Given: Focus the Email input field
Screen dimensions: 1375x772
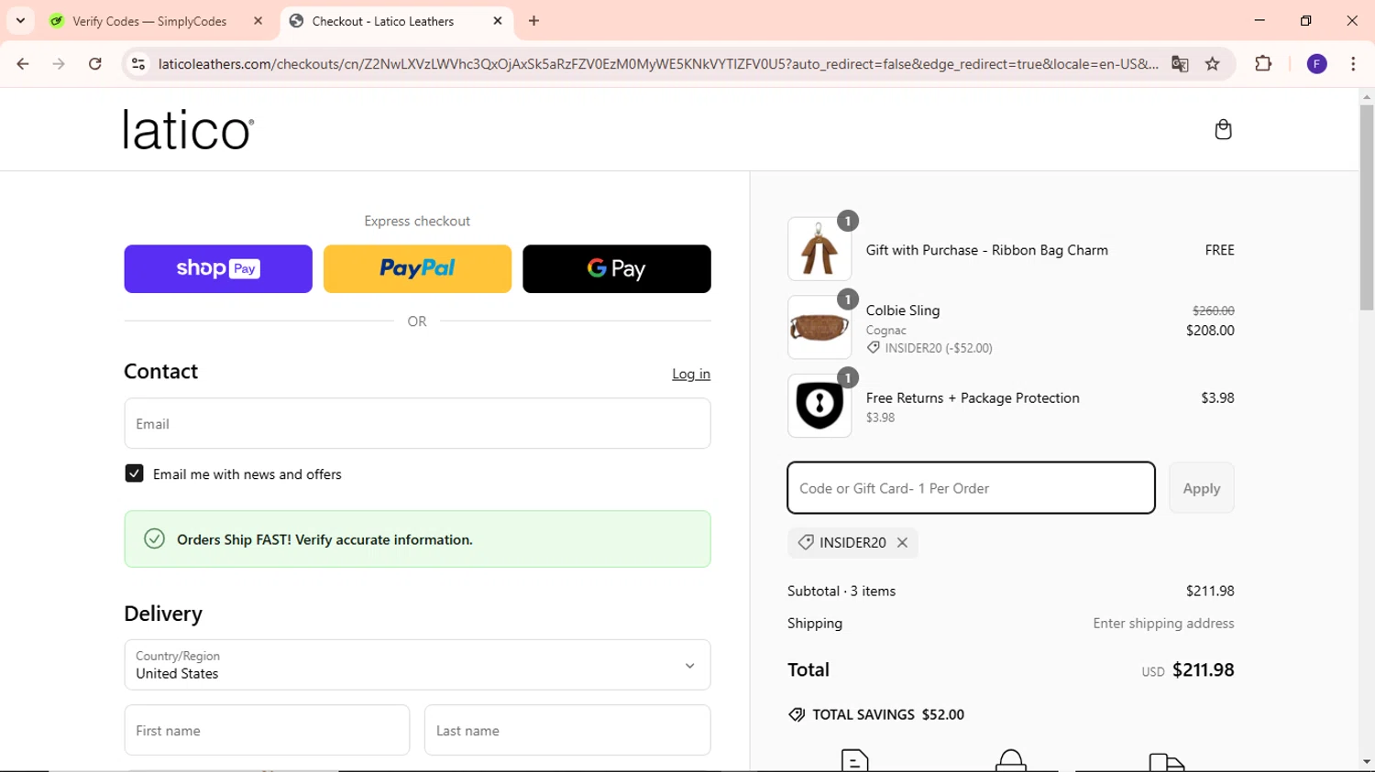Looking at the screenshot, I should 417,423.
